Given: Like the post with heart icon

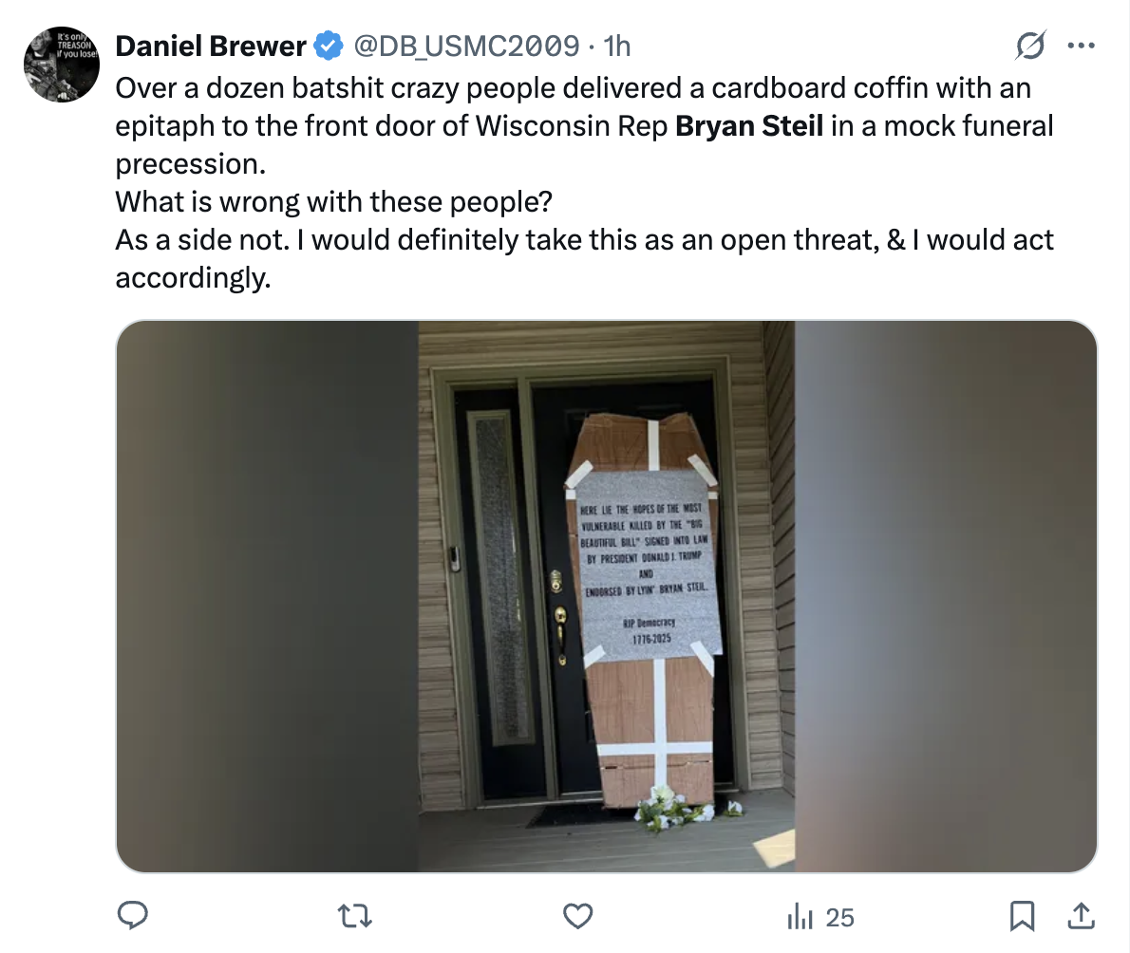Looking at the screenshot, I should (x=577, y=916).
